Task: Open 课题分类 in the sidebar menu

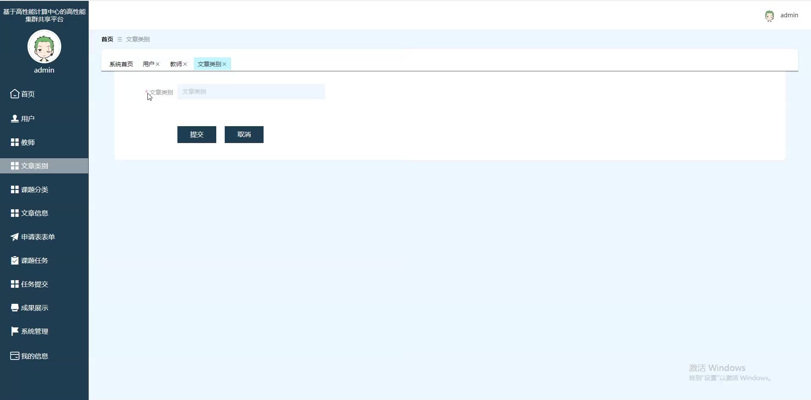Action: click(x=44, y=189)
